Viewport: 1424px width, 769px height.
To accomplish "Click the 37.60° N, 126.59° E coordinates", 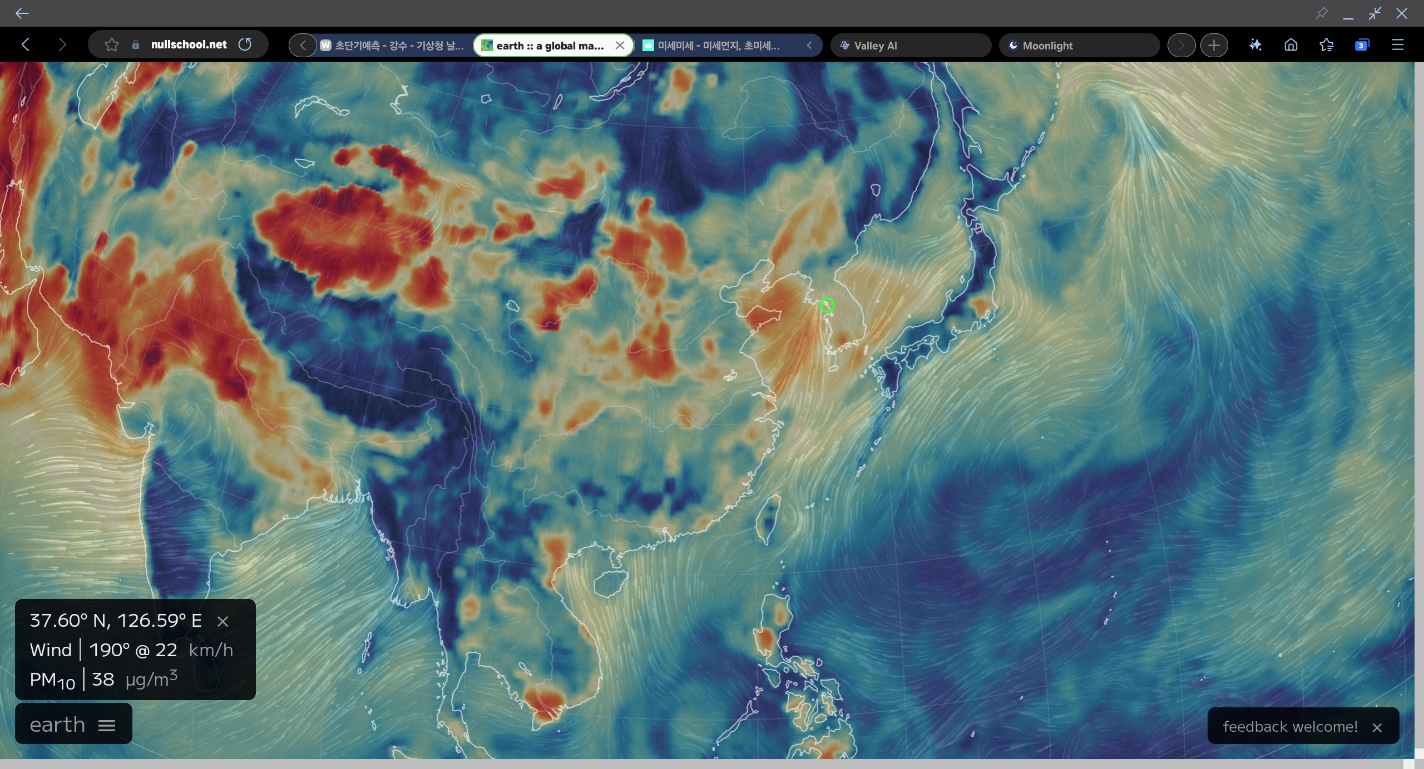I will (116, 620).
